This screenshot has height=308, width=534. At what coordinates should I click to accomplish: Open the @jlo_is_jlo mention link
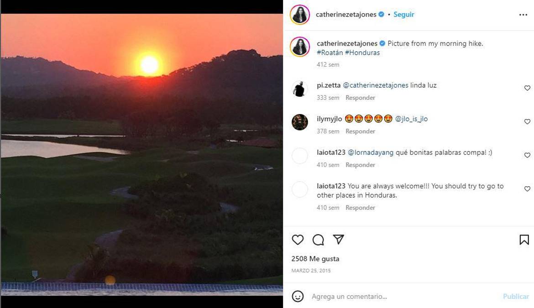coord(411,119)
